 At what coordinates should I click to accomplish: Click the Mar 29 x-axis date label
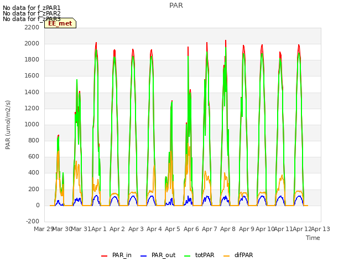pos(44,229)
